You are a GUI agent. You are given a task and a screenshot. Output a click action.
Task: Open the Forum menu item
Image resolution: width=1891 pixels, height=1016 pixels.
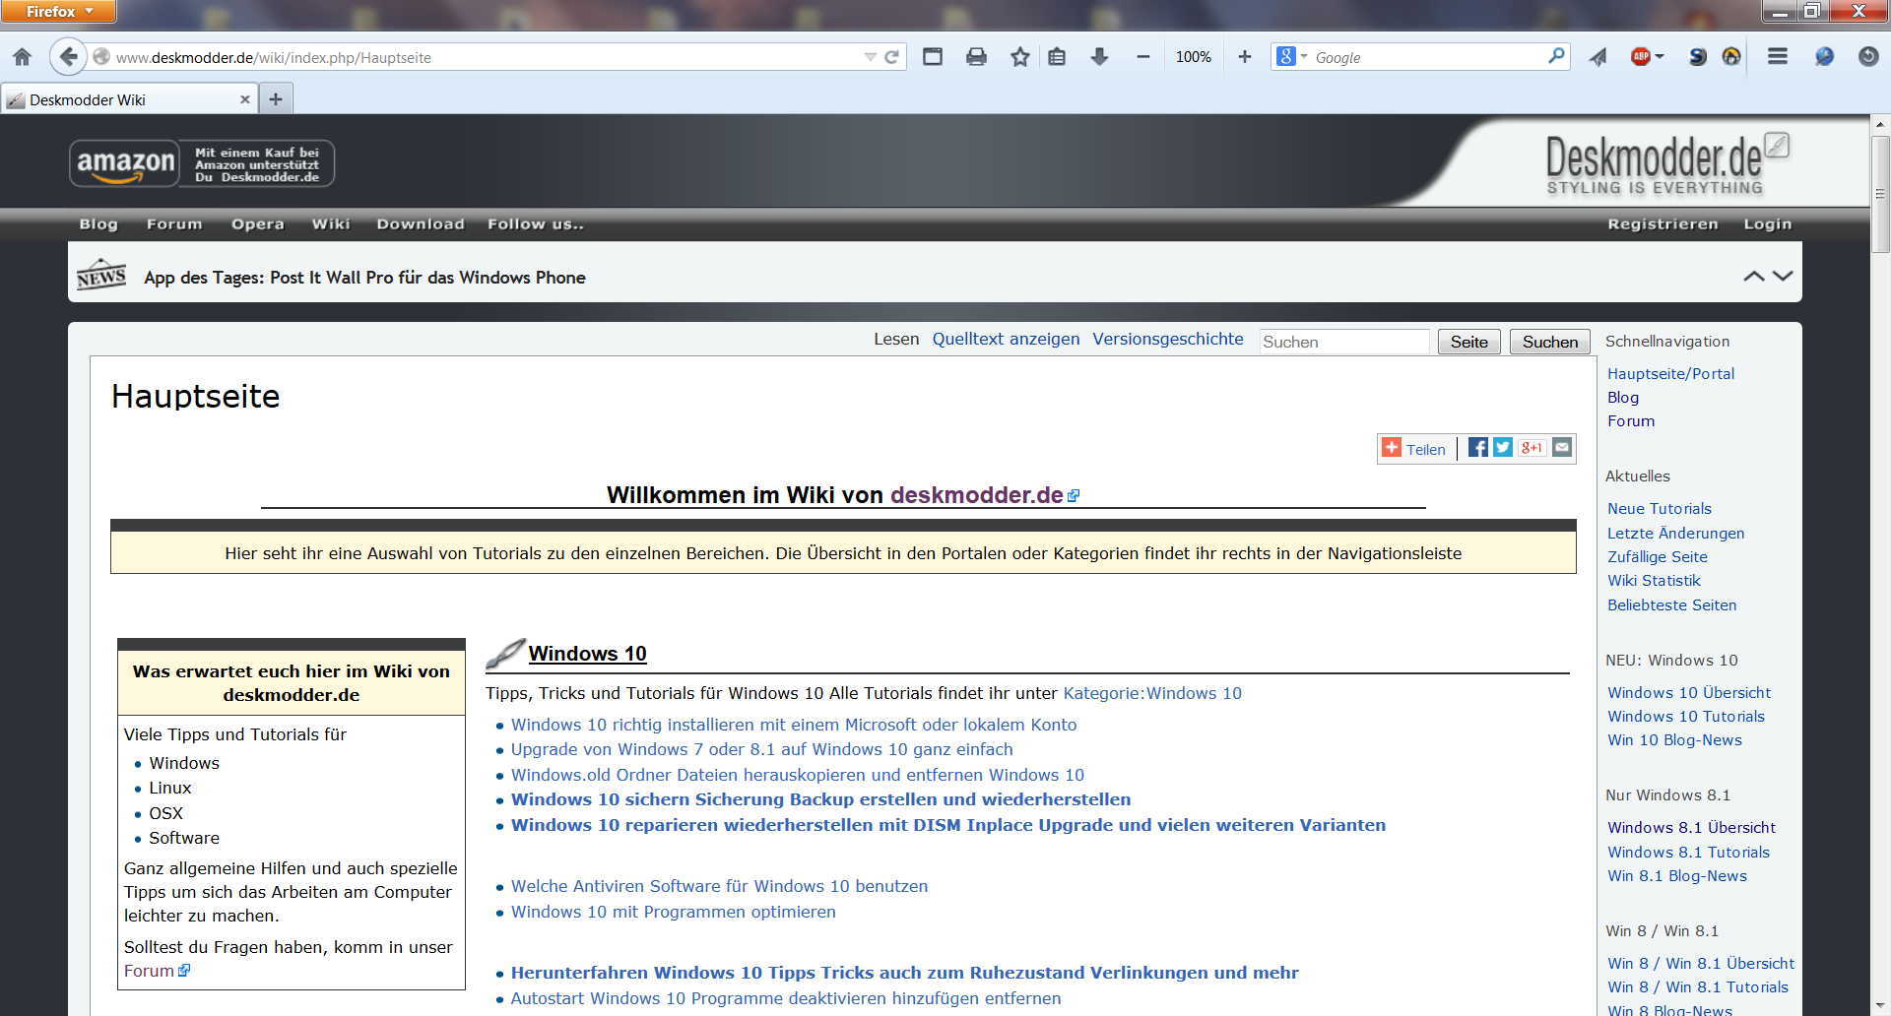(174, 224)
